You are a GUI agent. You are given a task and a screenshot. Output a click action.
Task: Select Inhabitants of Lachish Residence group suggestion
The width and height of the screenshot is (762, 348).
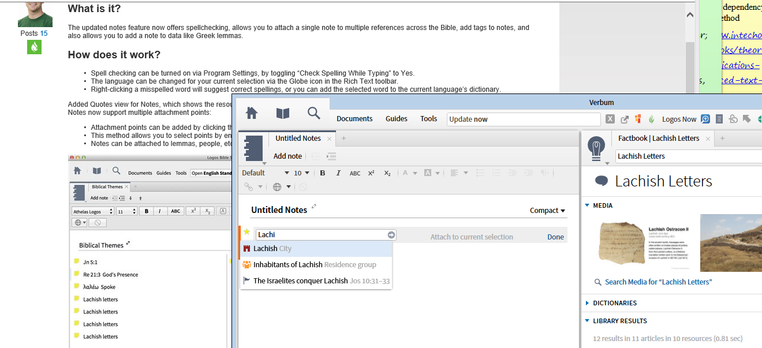pyautogui.click(x=316, y=265)
